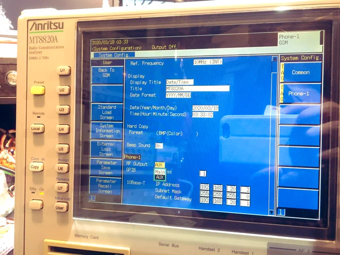Click the GPIB address value 1
Image resolution: width=340 pixels, height=255 pixels.
(202, 173)
